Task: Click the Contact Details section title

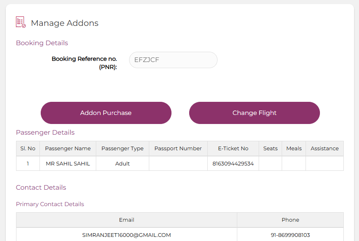Action: pos(41,188)
